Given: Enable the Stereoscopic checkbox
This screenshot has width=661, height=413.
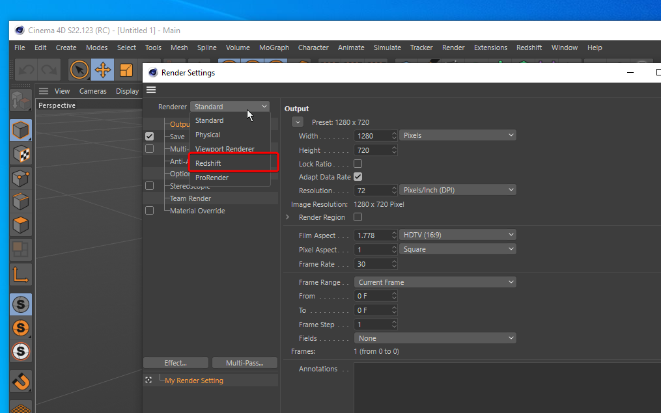Looking at the screenshot, I should tap(150, 185).
